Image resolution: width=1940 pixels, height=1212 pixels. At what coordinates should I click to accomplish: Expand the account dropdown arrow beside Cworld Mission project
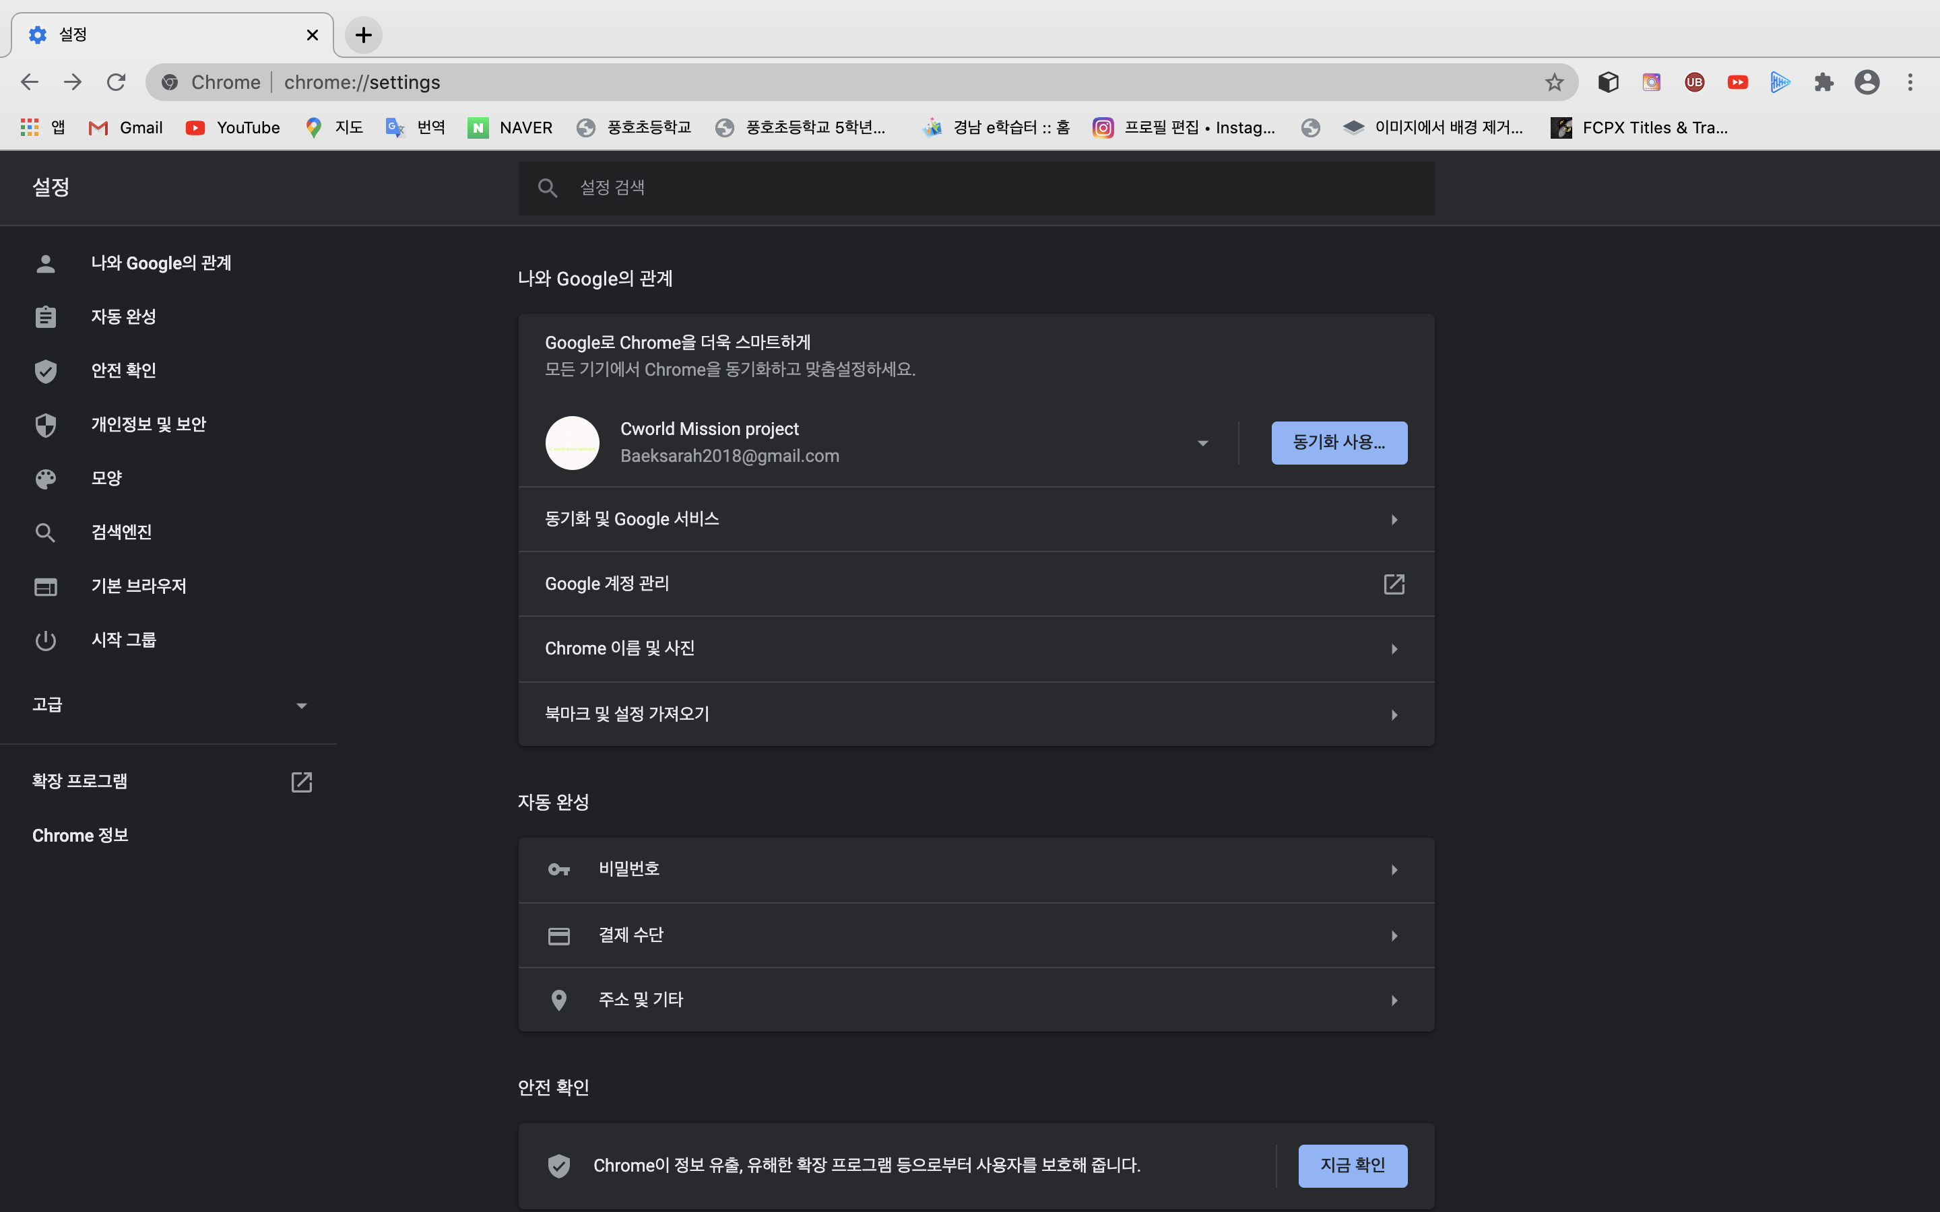[x=1202, y=443]
